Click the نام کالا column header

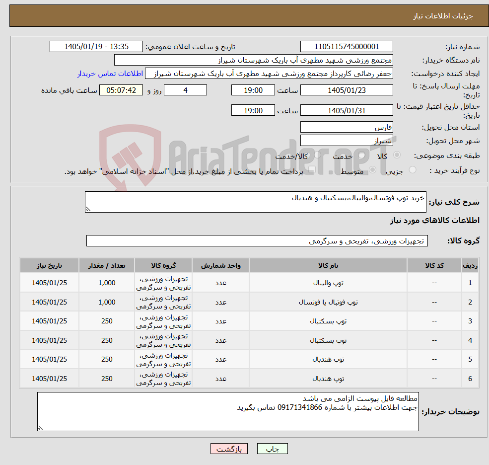point(328,266)
